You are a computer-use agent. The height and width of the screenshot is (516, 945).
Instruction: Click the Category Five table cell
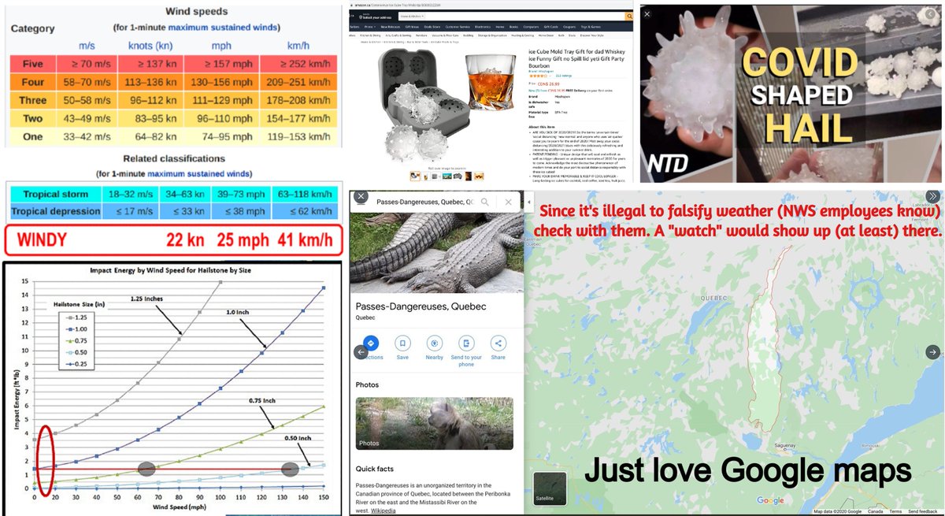pos(33,64)
